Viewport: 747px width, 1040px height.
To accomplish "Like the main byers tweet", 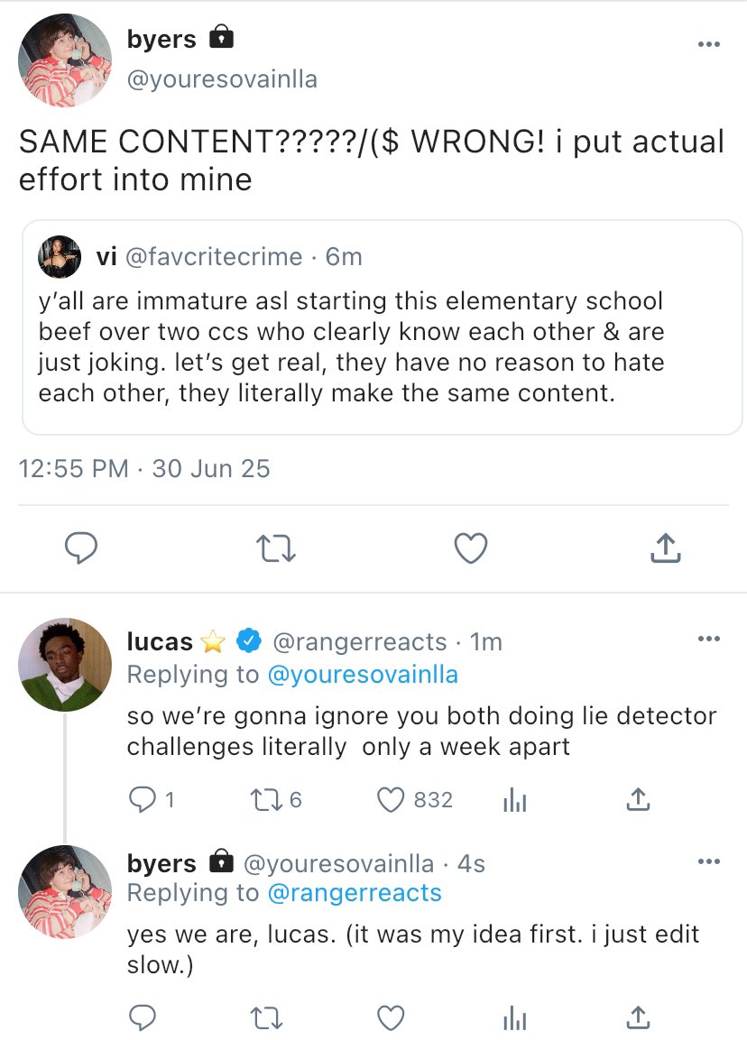I will [471, 548].
